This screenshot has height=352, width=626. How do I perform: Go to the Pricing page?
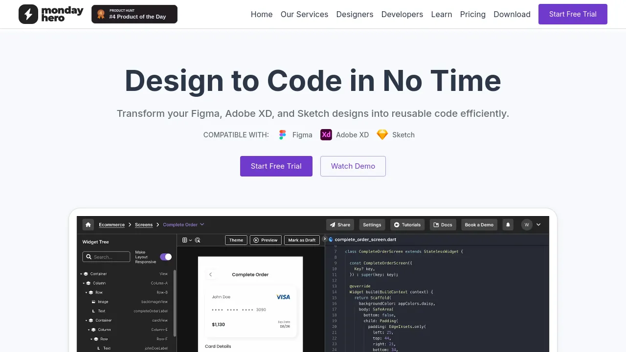point(473,14)
